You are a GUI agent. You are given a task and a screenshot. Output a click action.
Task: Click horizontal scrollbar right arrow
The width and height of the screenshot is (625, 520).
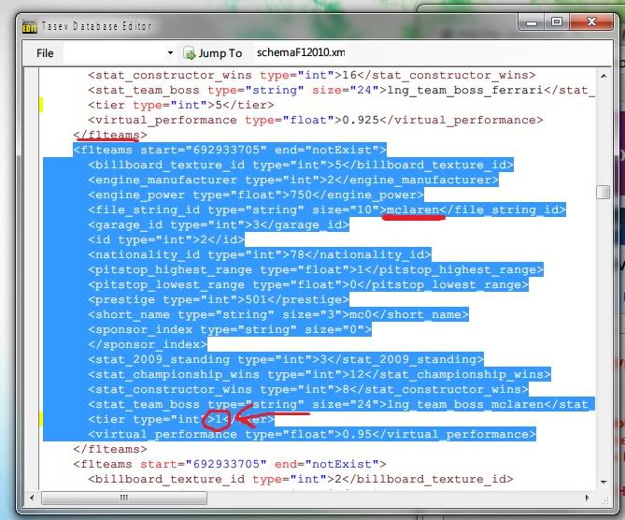pos(587,498)
